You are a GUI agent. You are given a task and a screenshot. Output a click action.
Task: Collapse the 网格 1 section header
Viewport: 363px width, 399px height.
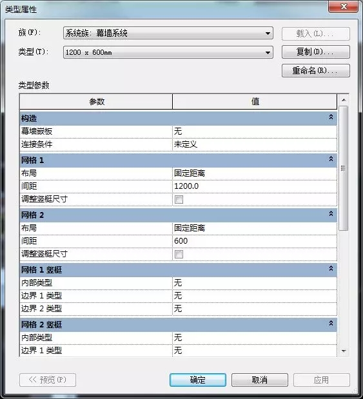[x=331, y=159]
